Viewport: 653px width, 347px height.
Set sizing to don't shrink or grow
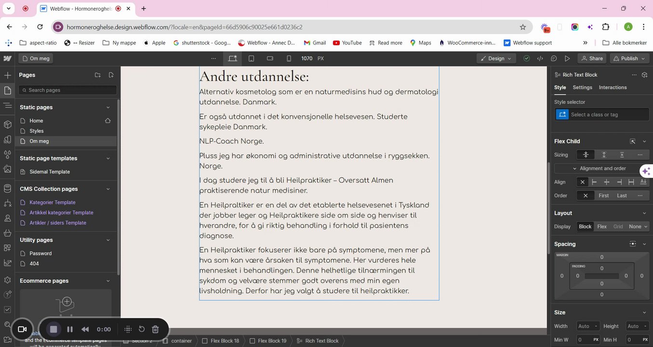pos(622,155)
